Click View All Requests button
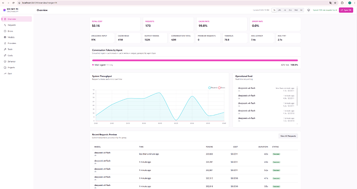 288,136
